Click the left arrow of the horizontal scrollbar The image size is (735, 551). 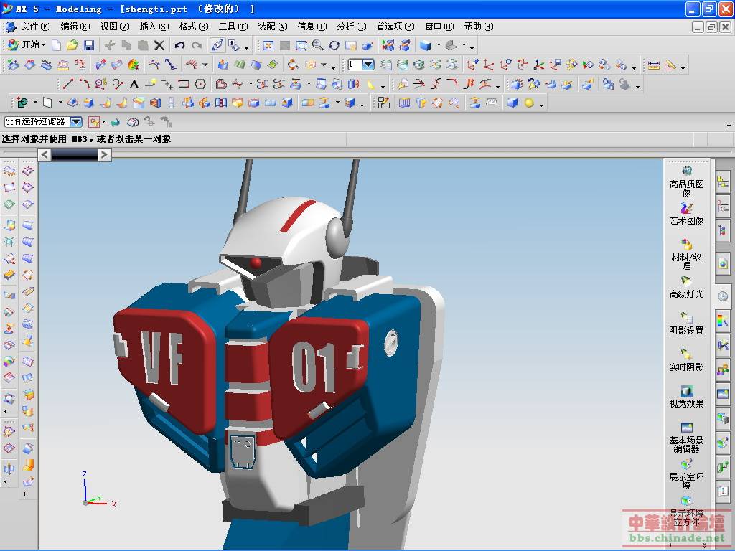45,155
